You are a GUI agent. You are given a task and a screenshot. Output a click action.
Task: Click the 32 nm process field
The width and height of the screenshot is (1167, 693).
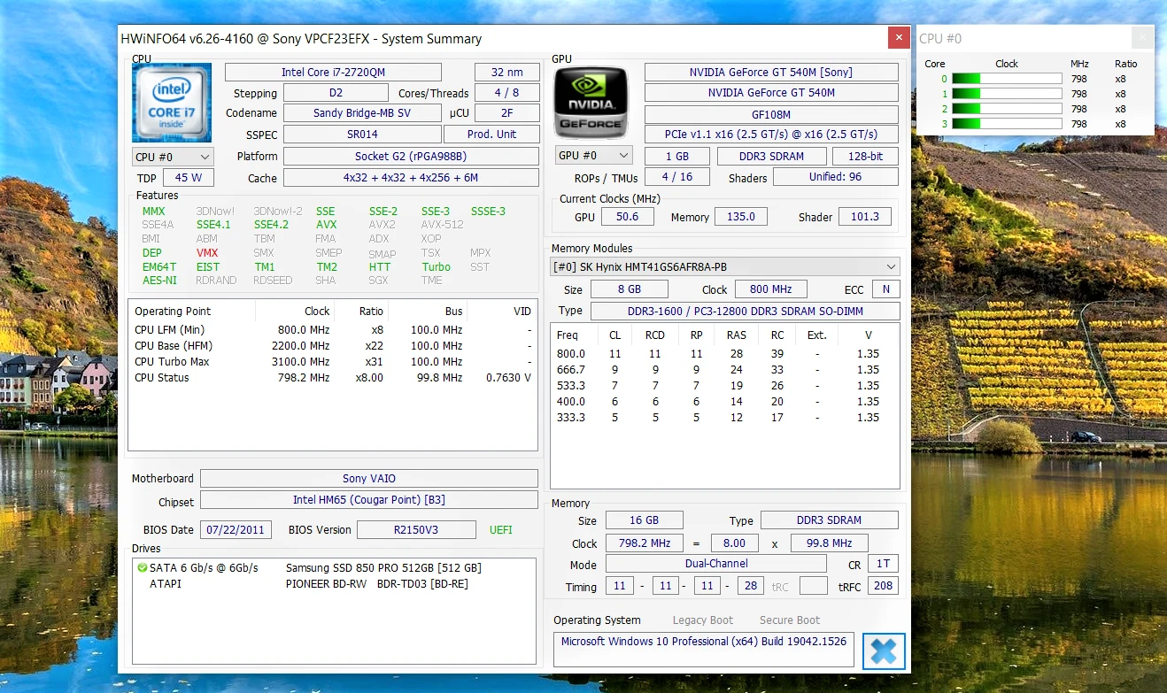click(x=507, y=73)
